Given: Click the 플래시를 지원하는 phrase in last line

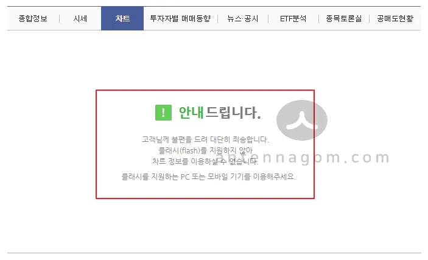Looking at the screenshot, I should tap(150, 177).
